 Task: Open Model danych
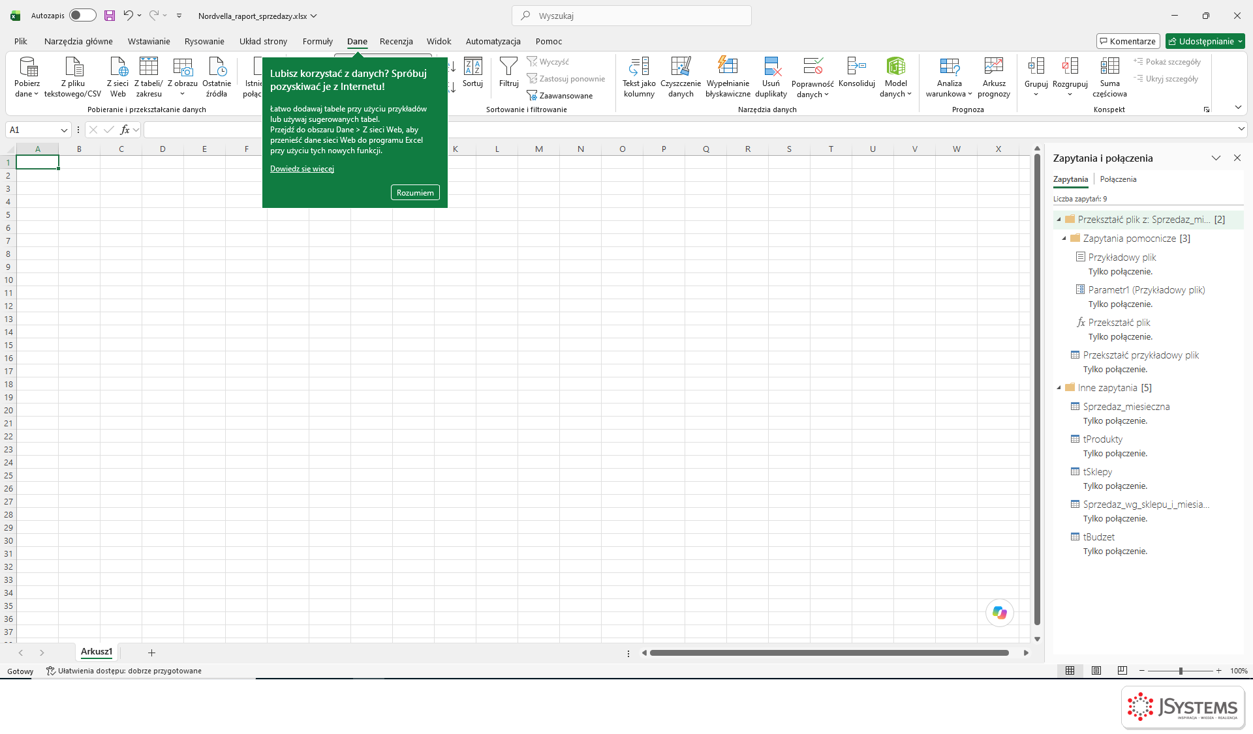tap(895, 77)
